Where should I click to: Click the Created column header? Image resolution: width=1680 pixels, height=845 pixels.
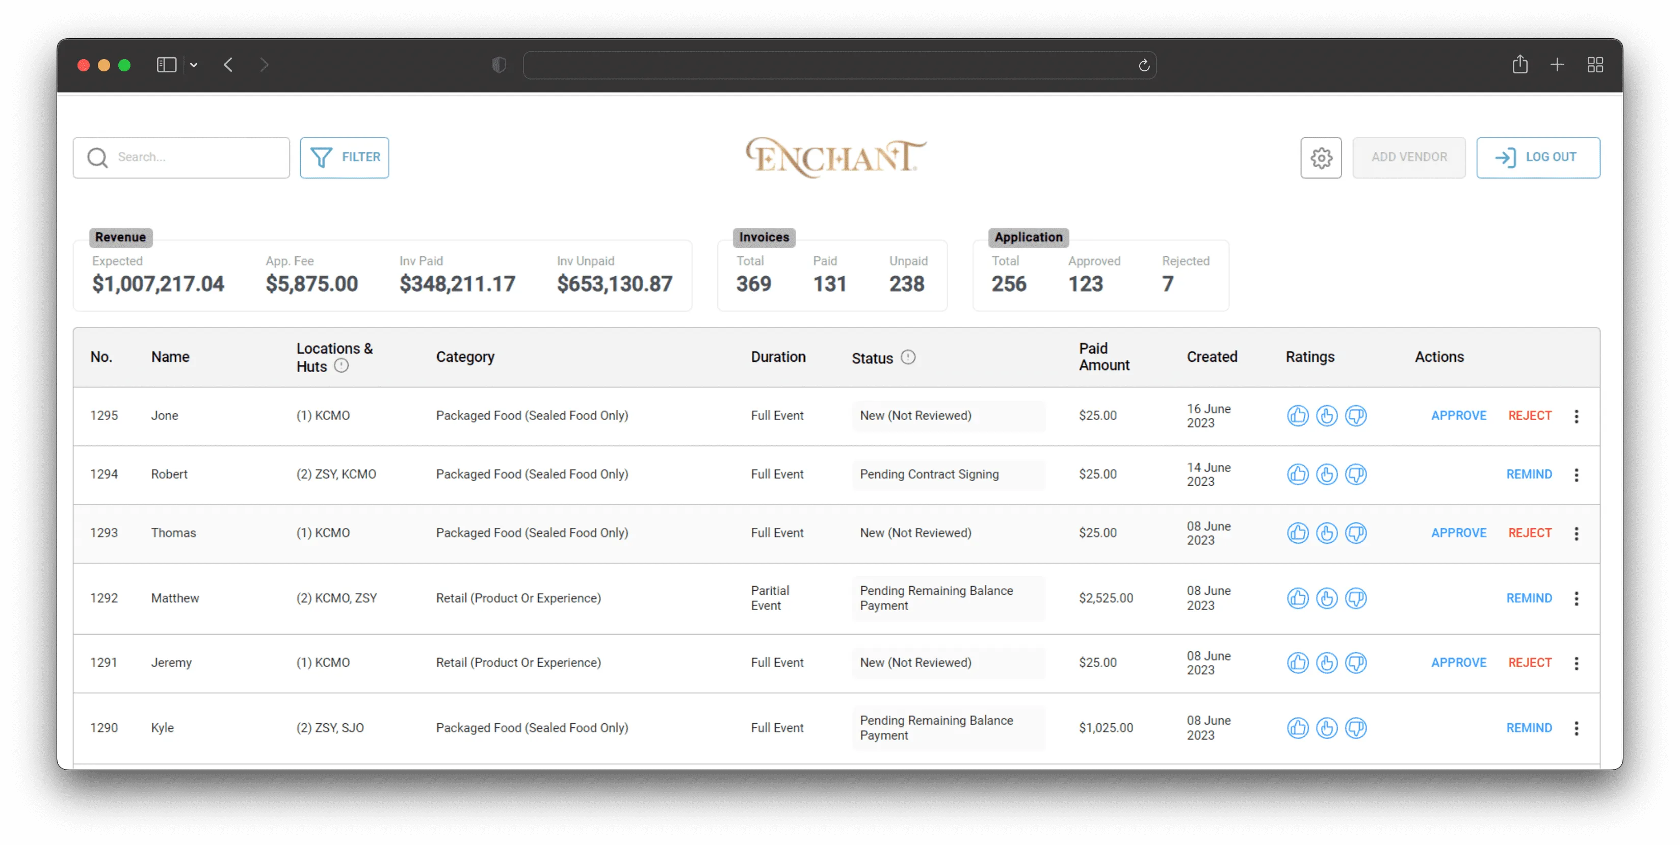[x=1212, y=357]
